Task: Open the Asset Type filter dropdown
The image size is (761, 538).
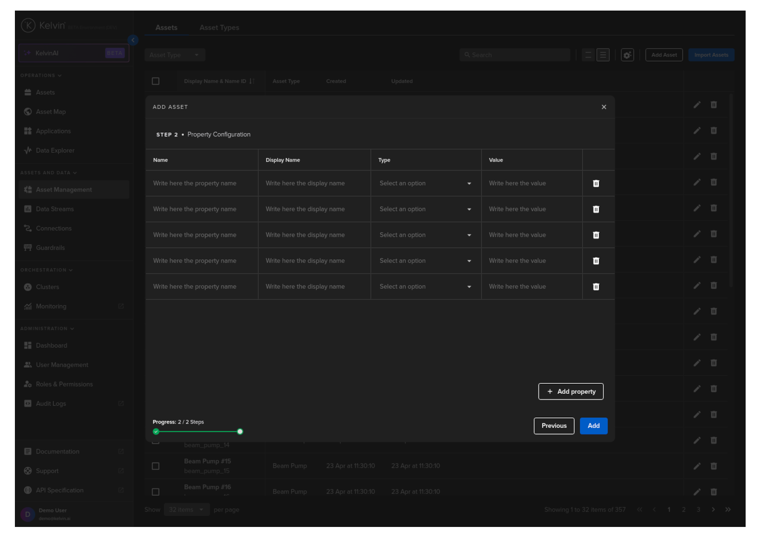Action: [174, 55]
